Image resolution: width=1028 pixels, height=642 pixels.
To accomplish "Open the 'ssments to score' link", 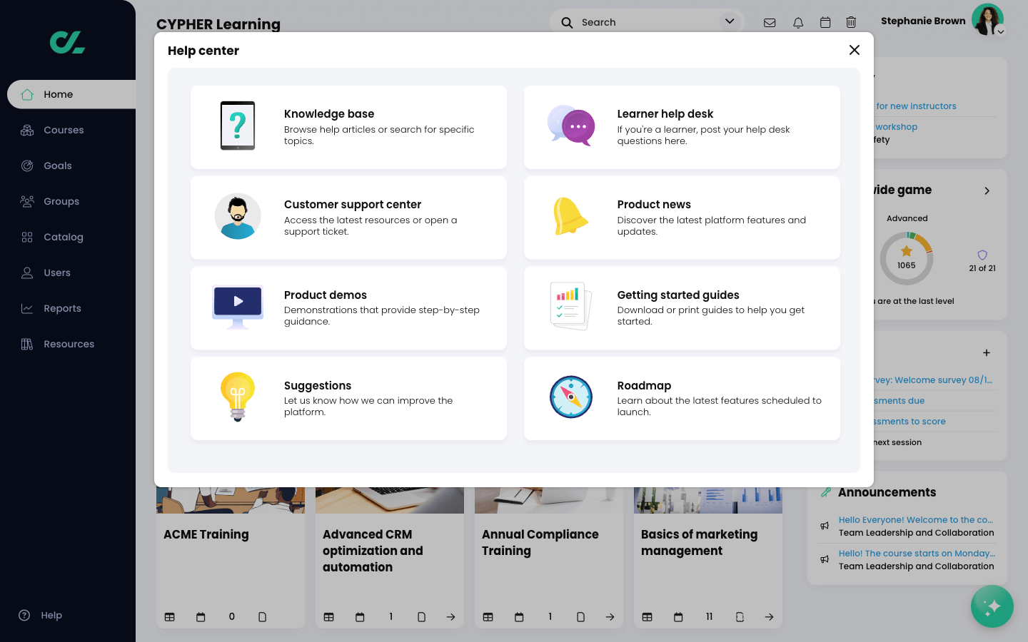I will [909, 422].
